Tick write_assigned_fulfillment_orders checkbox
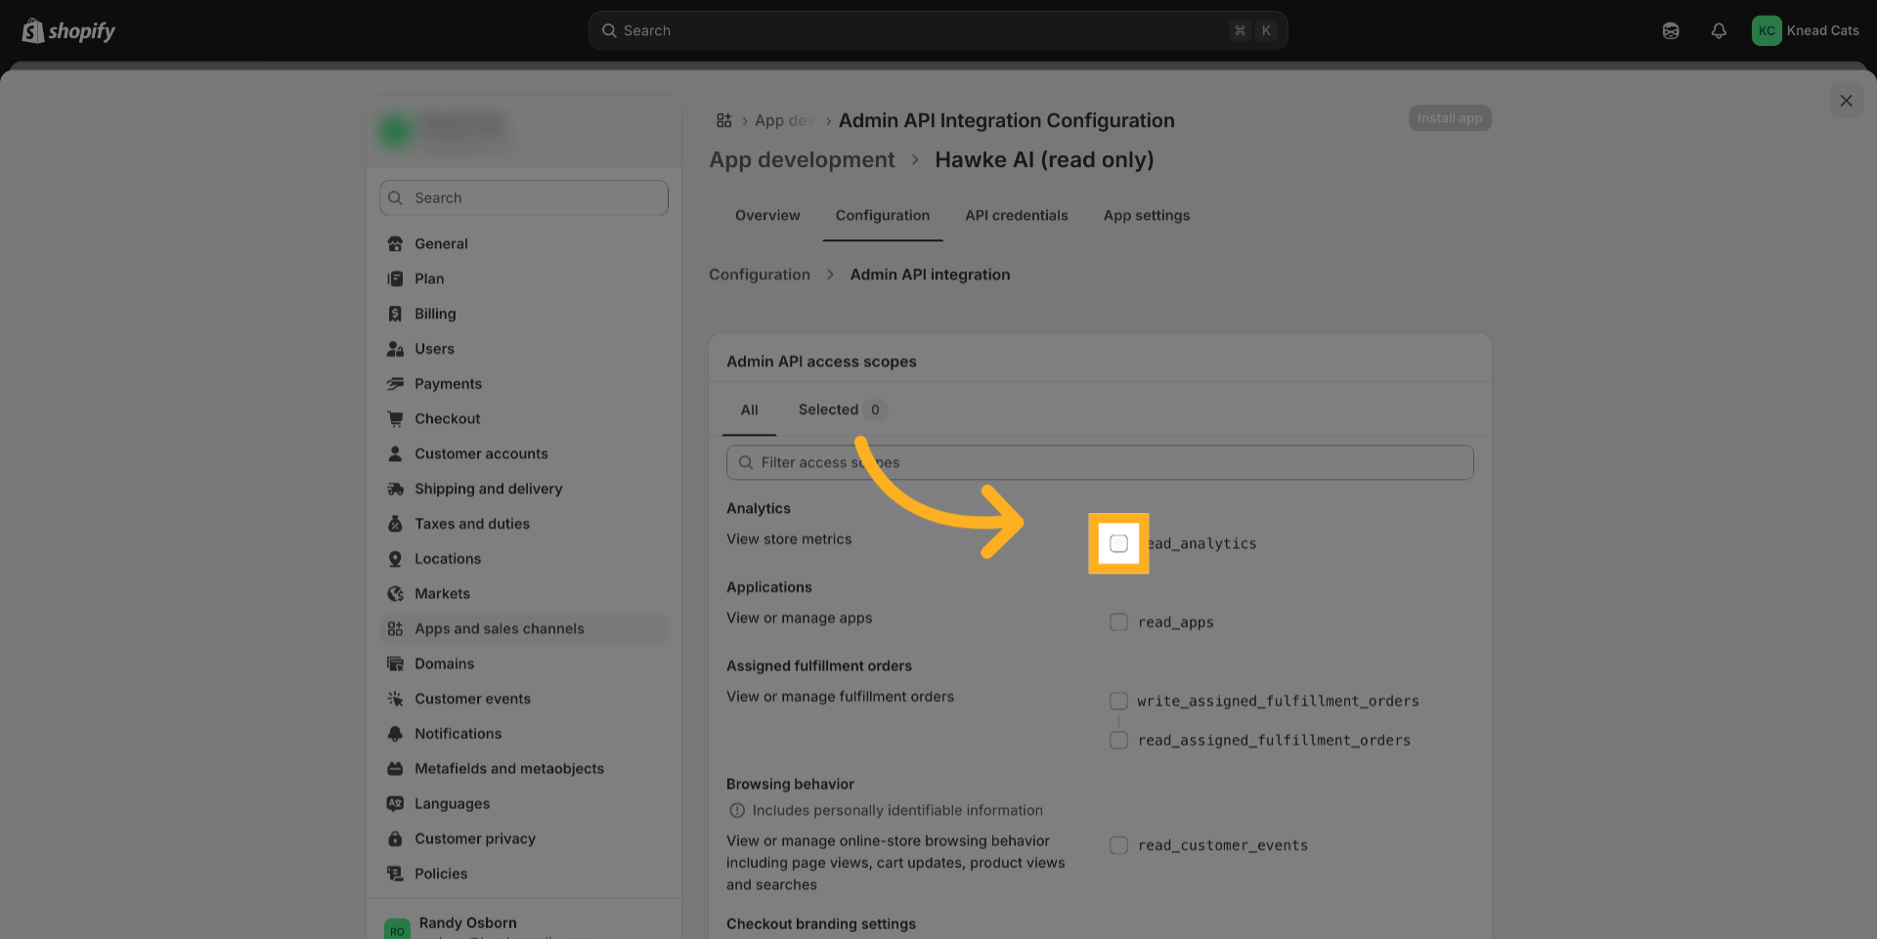The height and width of the screenshot is (939, 1877). point(1118,701)
